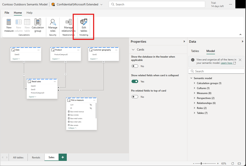The height and width of the screenshot is (166, 246).
Task: Toggle Pin related fields to top
Action: click(x=135, y=97)
